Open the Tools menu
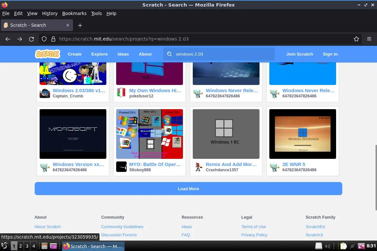Image resolution: width=377 pixels, height=251 pixels. (97, 13)
